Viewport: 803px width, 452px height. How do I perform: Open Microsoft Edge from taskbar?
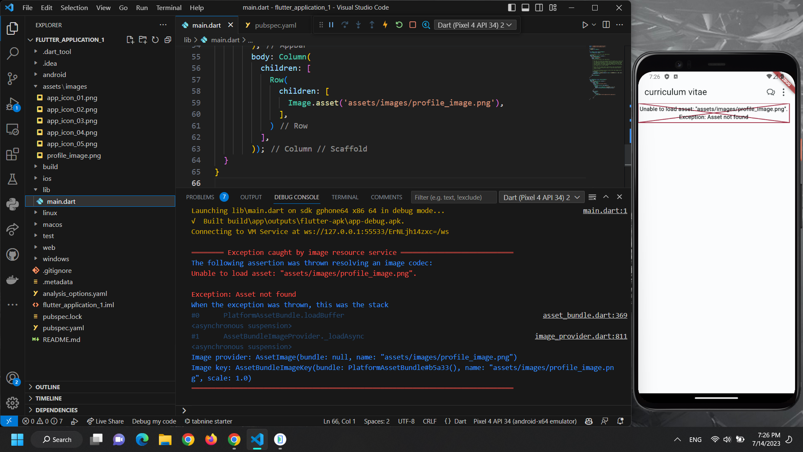click(142, 439)
